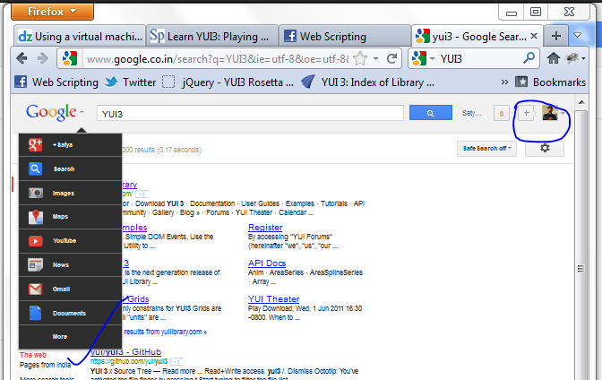Select Documents in the Google menu

pyautogui.click(x=70, y=313)
